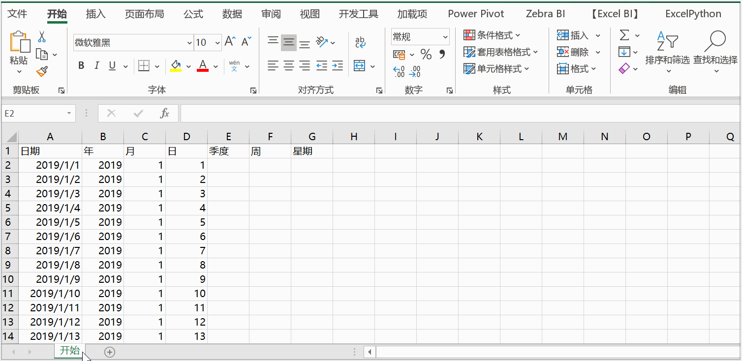
Task: Align text right
Action: click(x=305, y=66)
